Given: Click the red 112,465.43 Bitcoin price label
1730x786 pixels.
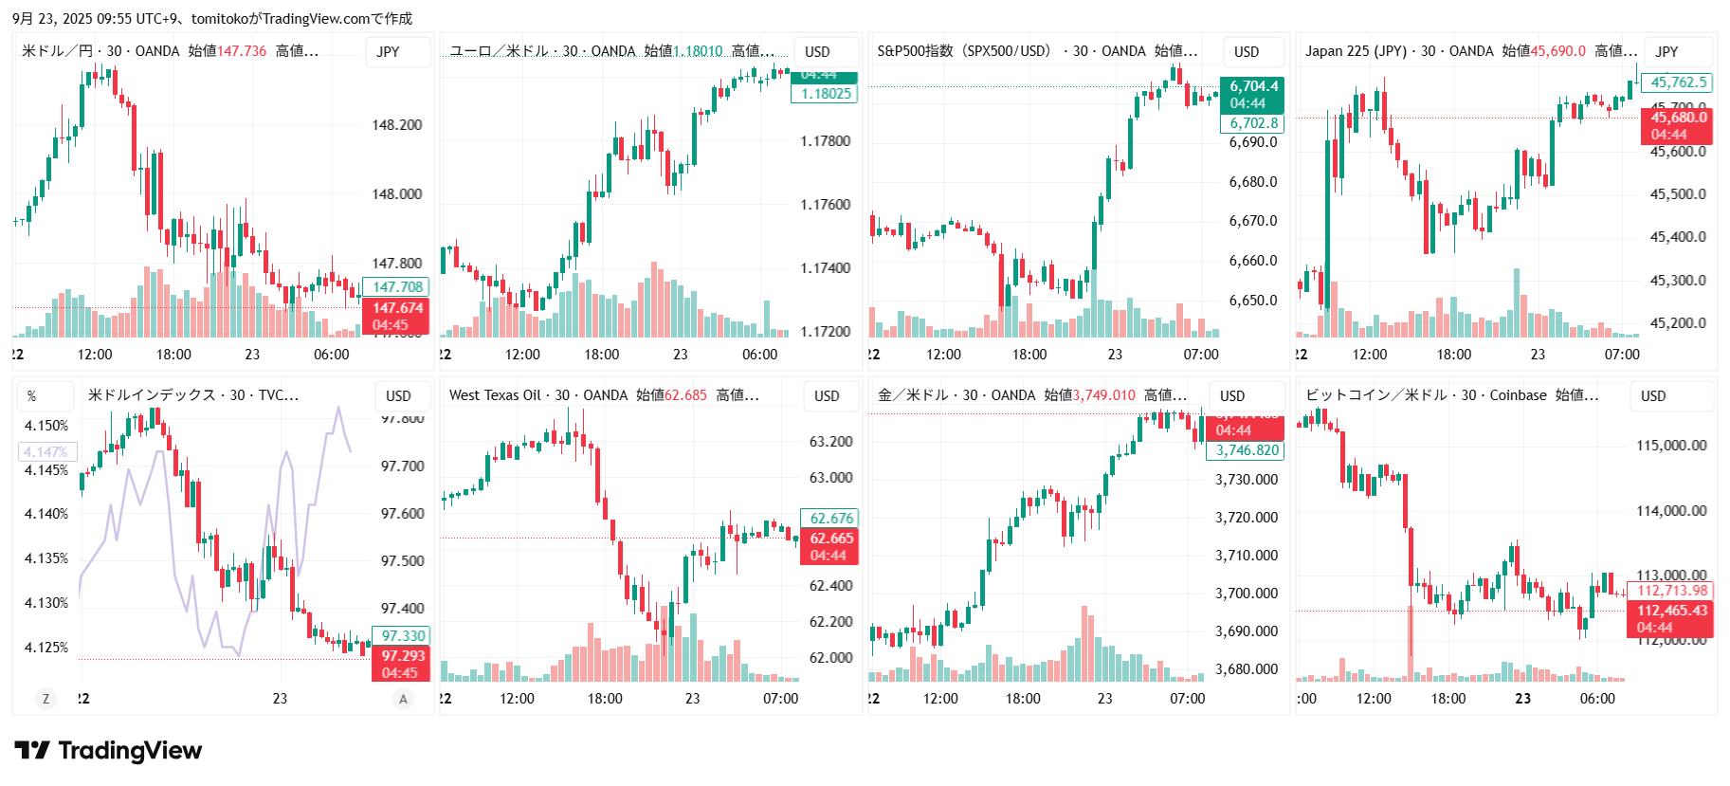Looking at the screenshot, I should tap(1672, 611).
